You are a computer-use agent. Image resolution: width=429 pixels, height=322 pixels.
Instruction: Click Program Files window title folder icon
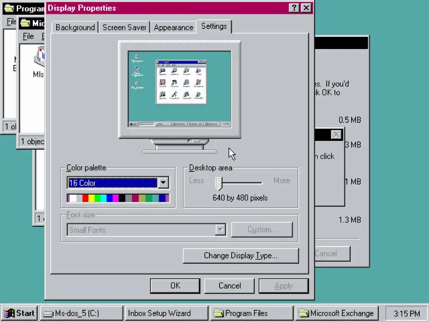pyautogui.click(x=9, y=8)
